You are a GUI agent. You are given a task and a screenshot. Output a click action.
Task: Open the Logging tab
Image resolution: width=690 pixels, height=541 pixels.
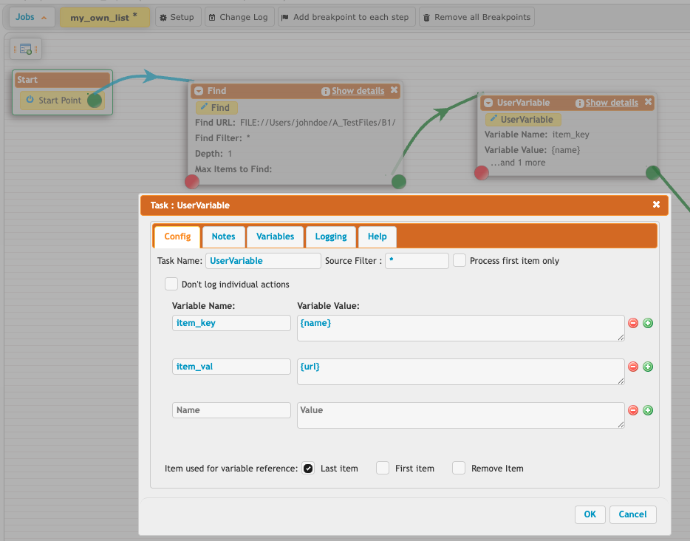coord(330,237)
